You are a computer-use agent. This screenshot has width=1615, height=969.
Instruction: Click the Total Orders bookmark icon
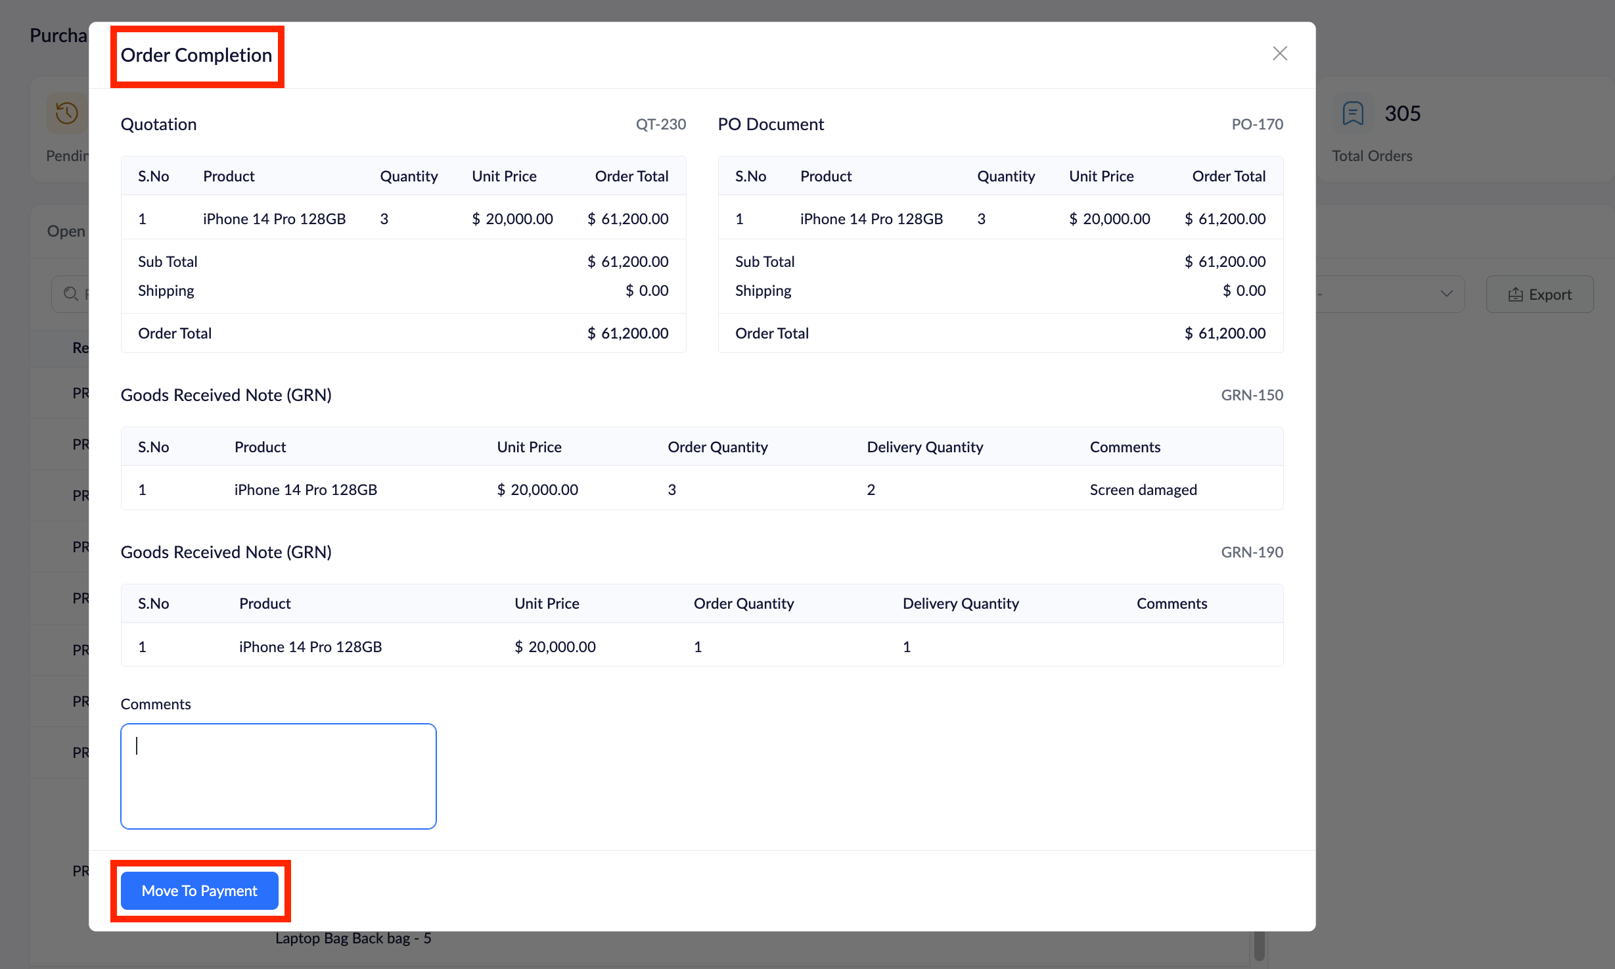(x=1353, y=113)
